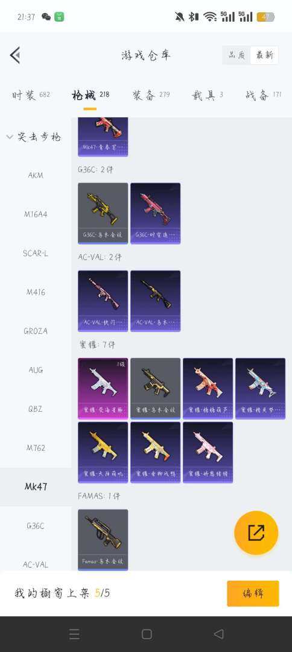Open the 载具 tab

coord(208,95)
